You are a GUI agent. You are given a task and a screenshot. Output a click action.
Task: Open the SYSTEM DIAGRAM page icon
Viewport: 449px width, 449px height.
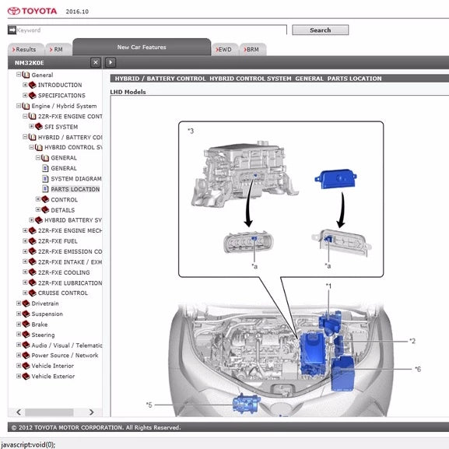click(45, 179)
